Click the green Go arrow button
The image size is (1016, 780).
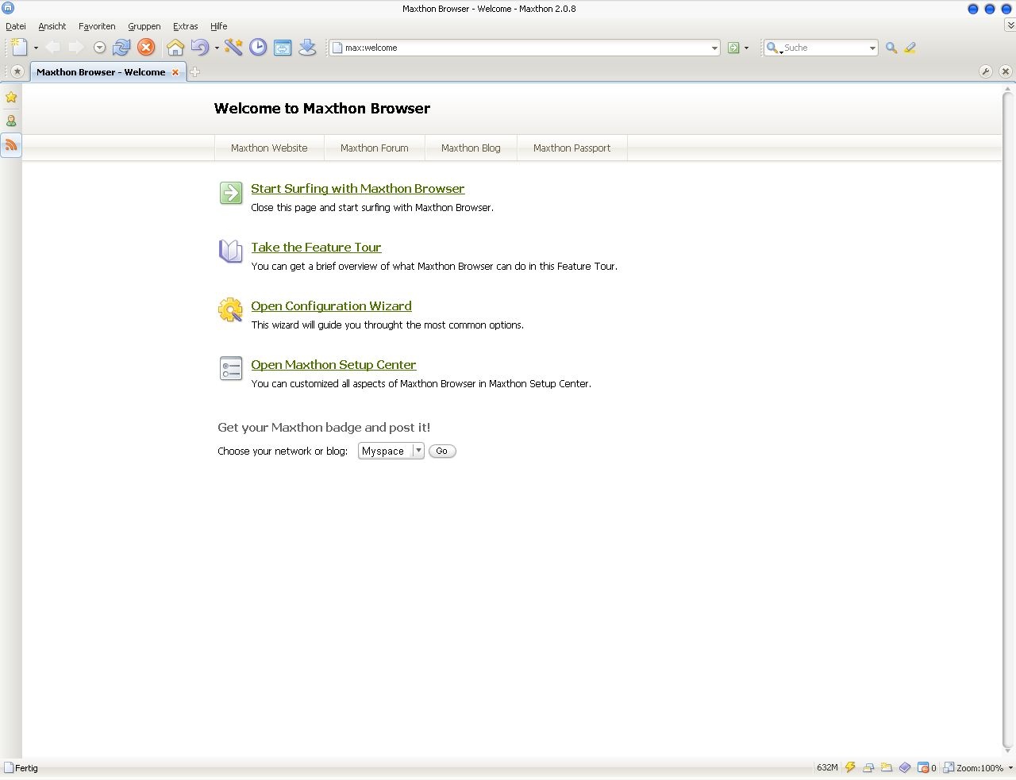pyautogui.click(x=733, y=48)
